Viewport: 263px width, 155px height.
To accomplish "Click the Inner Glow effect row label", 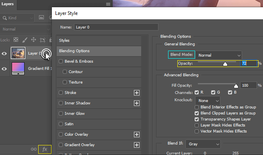I will [75, 114].
